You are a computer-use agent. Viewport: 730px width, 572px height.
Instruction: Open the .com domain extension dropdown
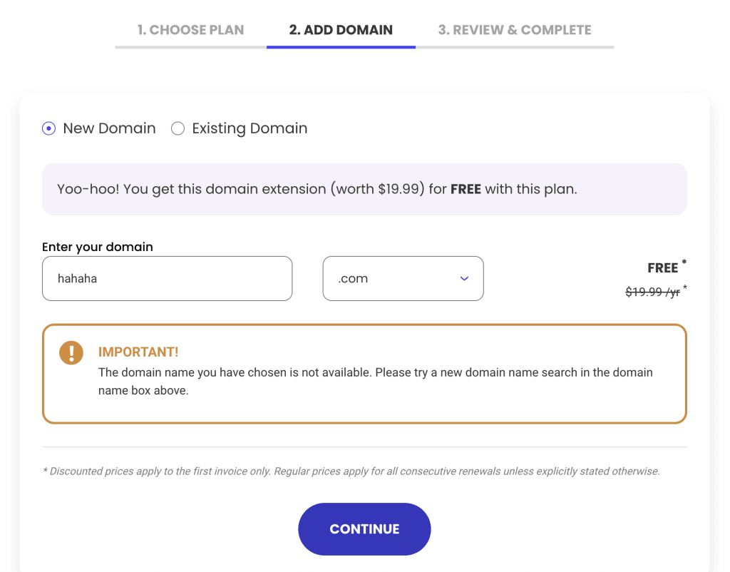(403, 278)
